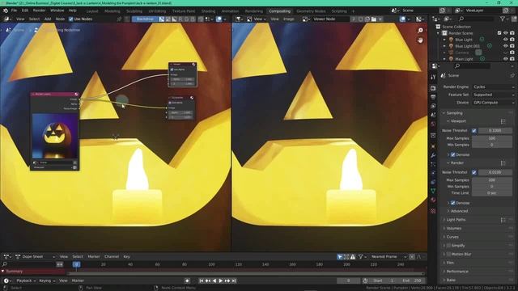Toggle the Use Nodes checkbox
518x291 pixels.
70,19
